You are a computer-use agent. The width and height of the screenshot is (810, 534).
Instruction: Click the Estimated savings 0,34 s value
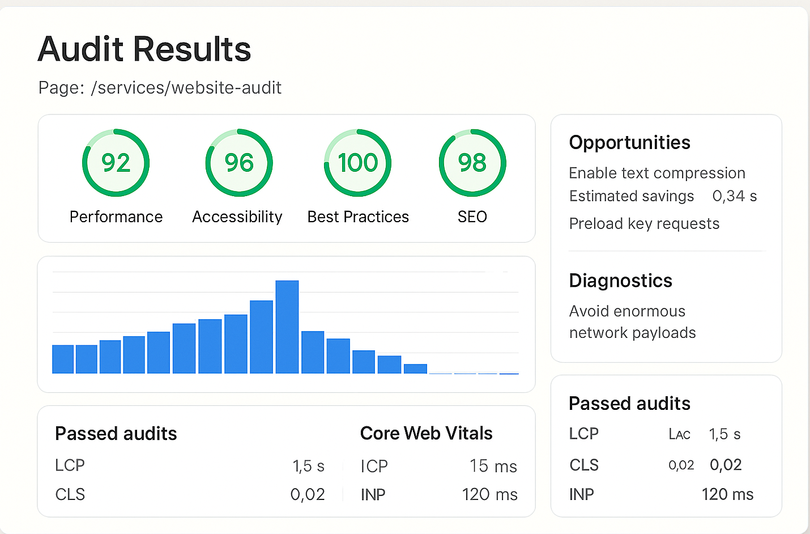click(735, 196)
